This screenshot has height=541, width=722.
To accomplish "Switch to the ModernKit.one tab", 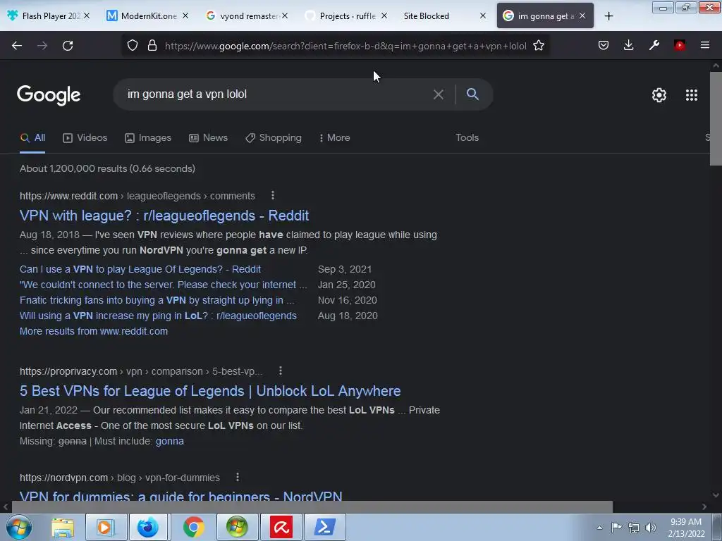I will [x=145, y=15].
